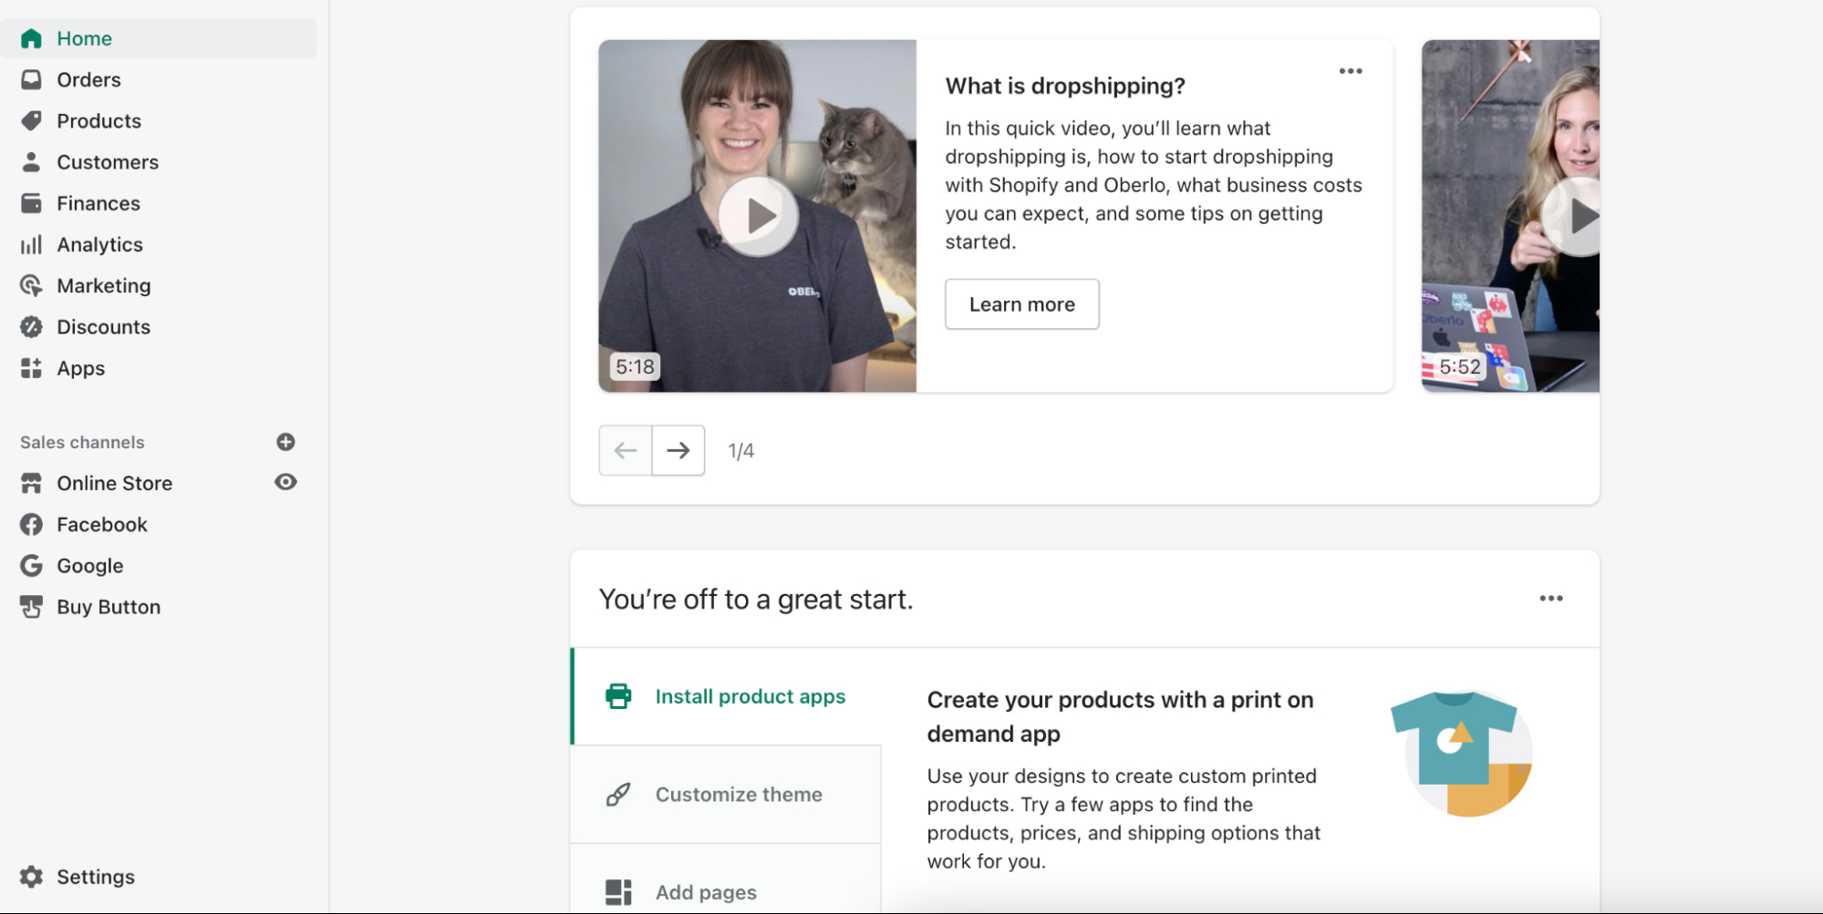Open the Facebook sales channel
The width and height of the screenshot is (1823, 914).
(102, 524)
